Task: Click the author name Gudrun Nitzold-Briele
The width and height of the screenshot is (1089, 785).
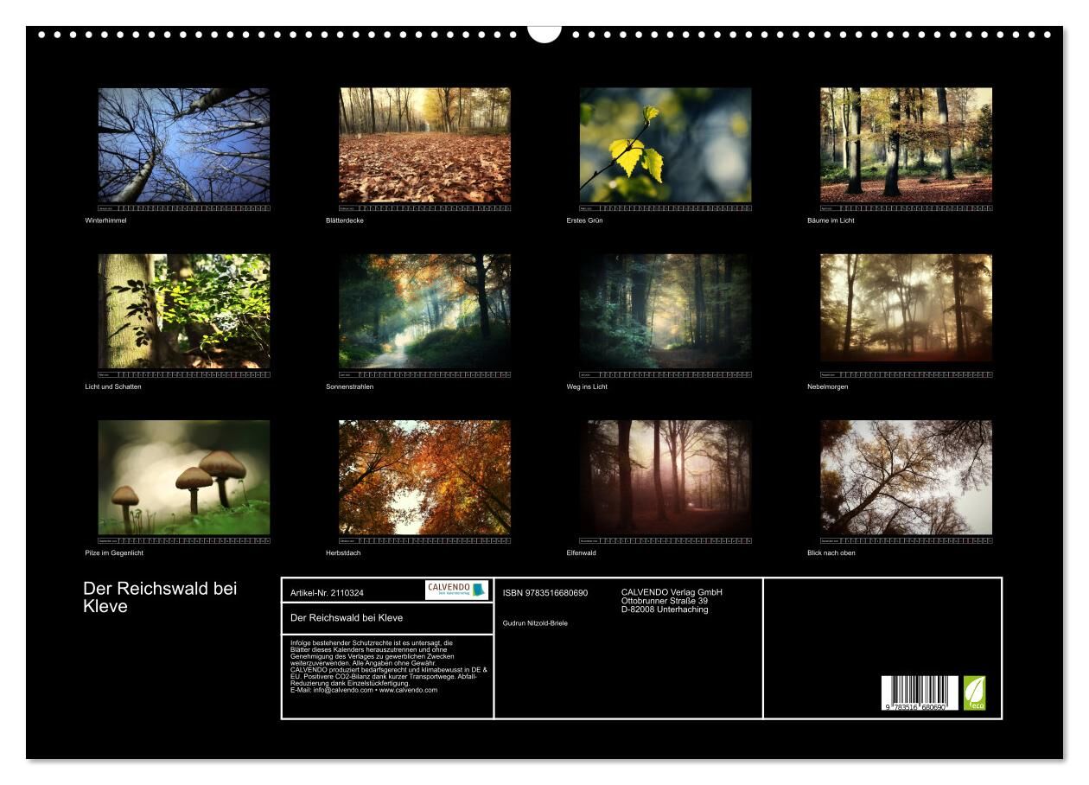Action: coord(535,622)
